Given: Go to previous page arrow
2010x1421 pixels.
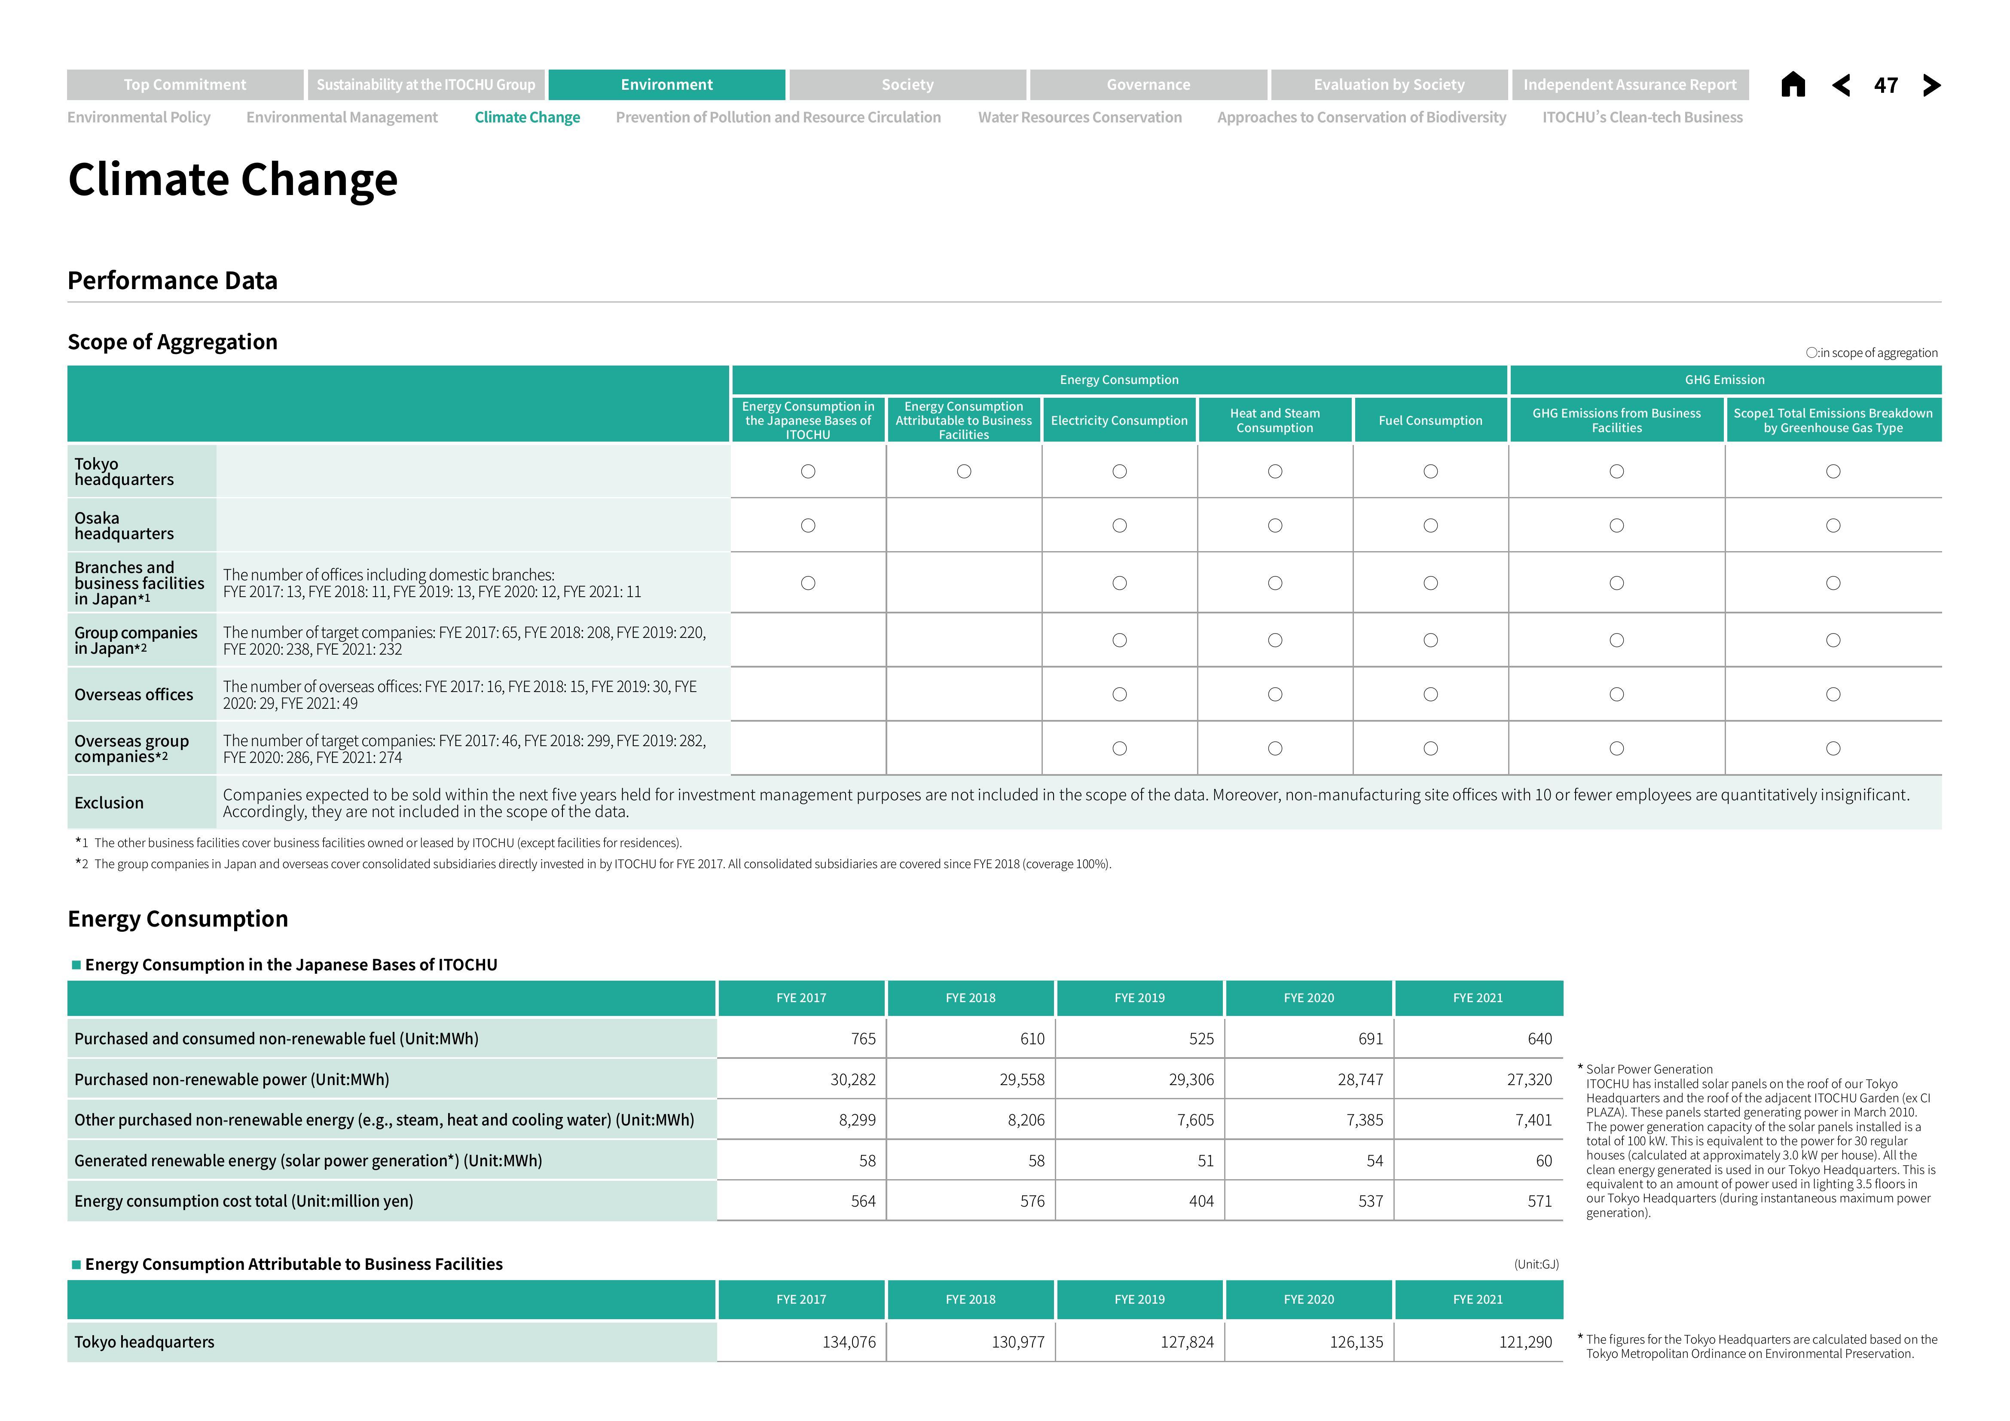Looking at the screenshot, I should (1841, 85).
